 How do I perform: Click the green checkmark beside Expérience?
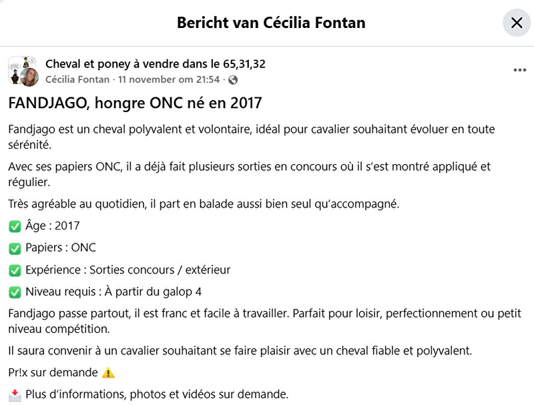click(x=15, y=270)
